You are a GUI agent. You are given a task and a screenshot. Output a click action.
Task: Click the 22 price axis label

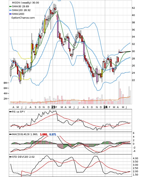[133, 80]
